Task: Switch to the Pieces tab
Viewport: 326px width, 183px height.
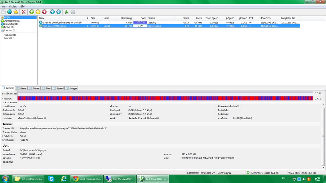Action: click(x=34, y=88)
